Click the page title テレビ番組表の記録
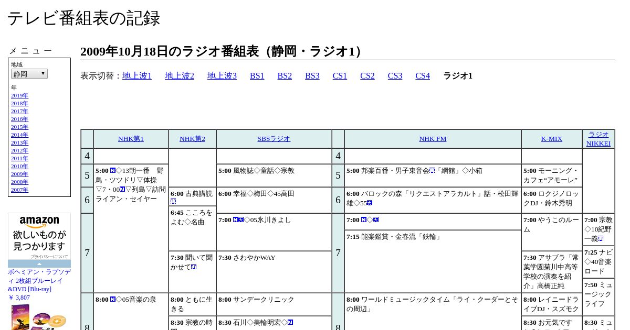The width and height of the screenshot is (630, 330). click(83, 18)
